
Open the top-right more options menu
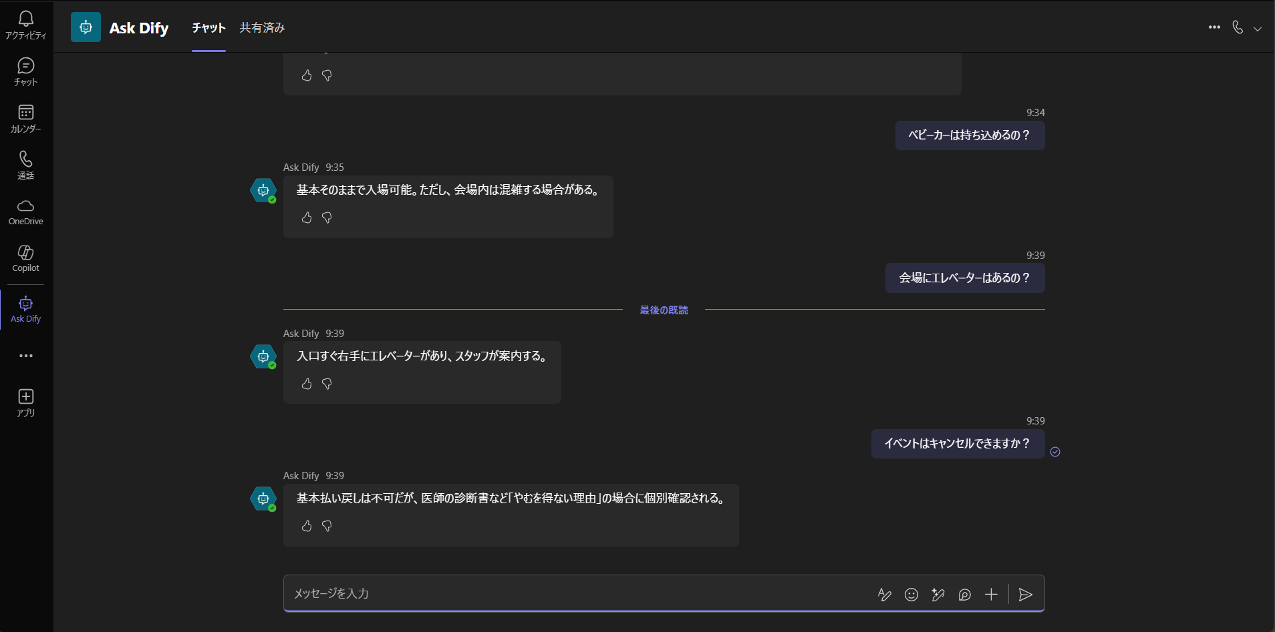tap(1214, 27)
